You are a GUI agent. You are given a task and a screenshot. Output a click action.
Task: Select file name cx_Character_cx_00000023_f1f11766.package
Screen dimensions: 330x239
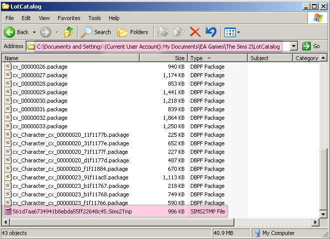(x=70, y=203)
